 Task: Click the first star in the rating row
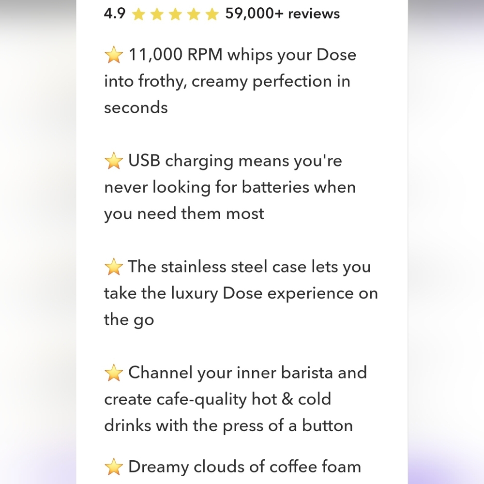(x=138, y=14)
